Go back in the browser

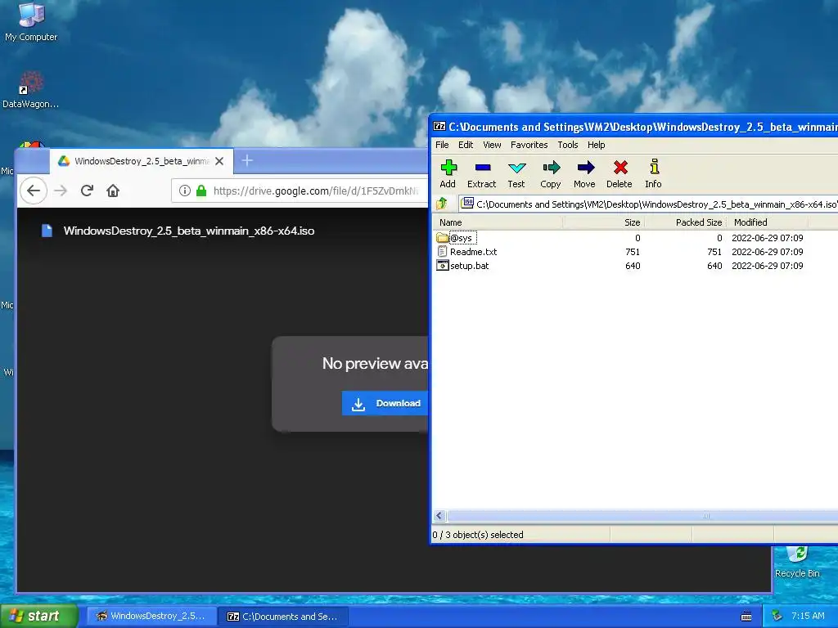tap(33, 191)
